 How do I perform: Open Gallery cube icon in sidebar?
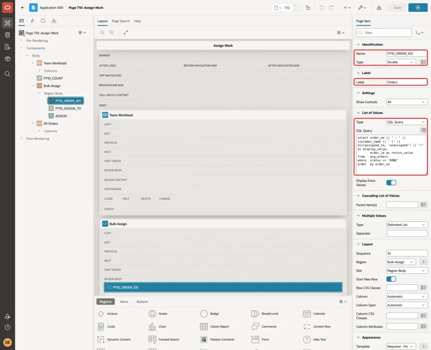(x=8, y=58)
